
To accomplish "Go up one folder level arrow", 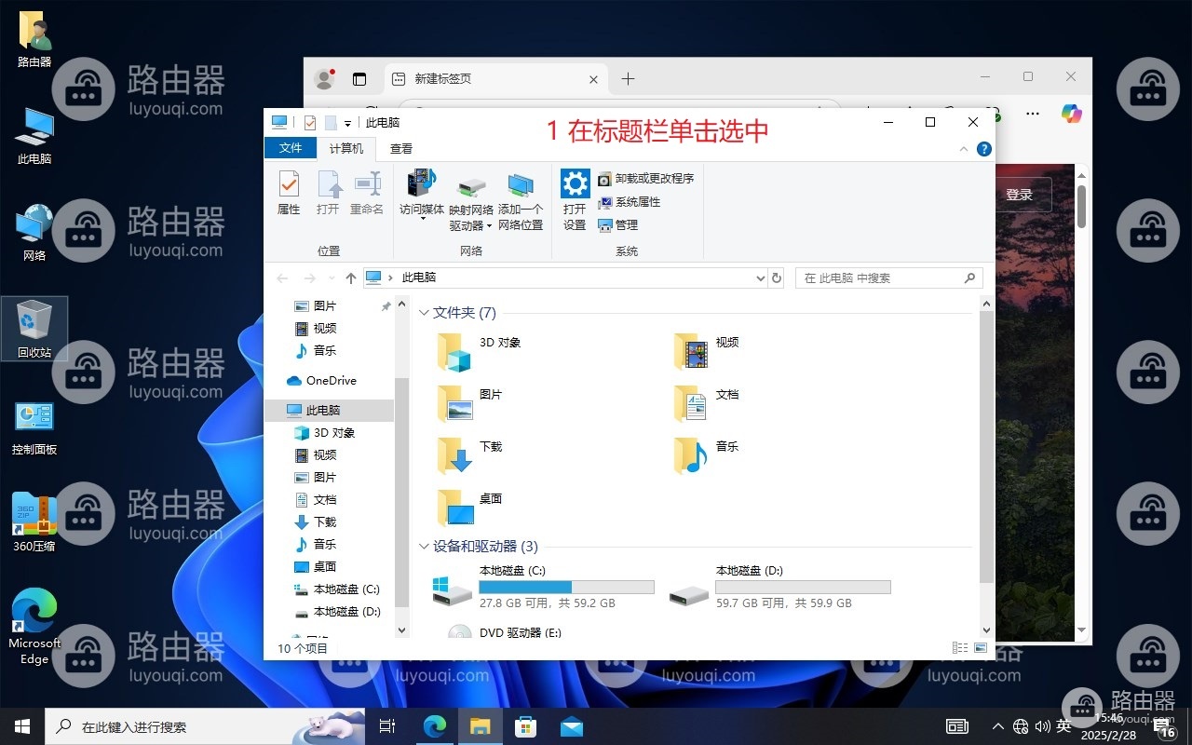I will pos(350,278).
